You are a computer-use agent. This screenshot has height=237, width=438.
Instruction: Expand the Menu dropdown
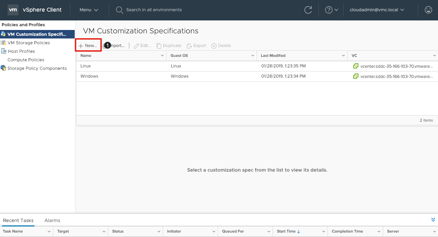(89, 10)
